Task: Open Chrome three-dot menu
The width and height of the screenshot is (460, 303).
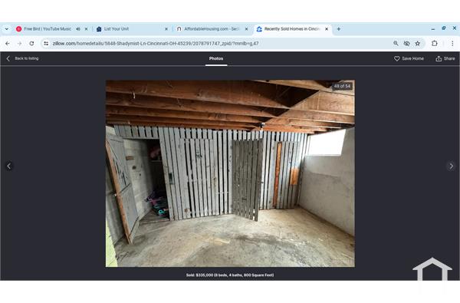Action: tap(452, 44)
